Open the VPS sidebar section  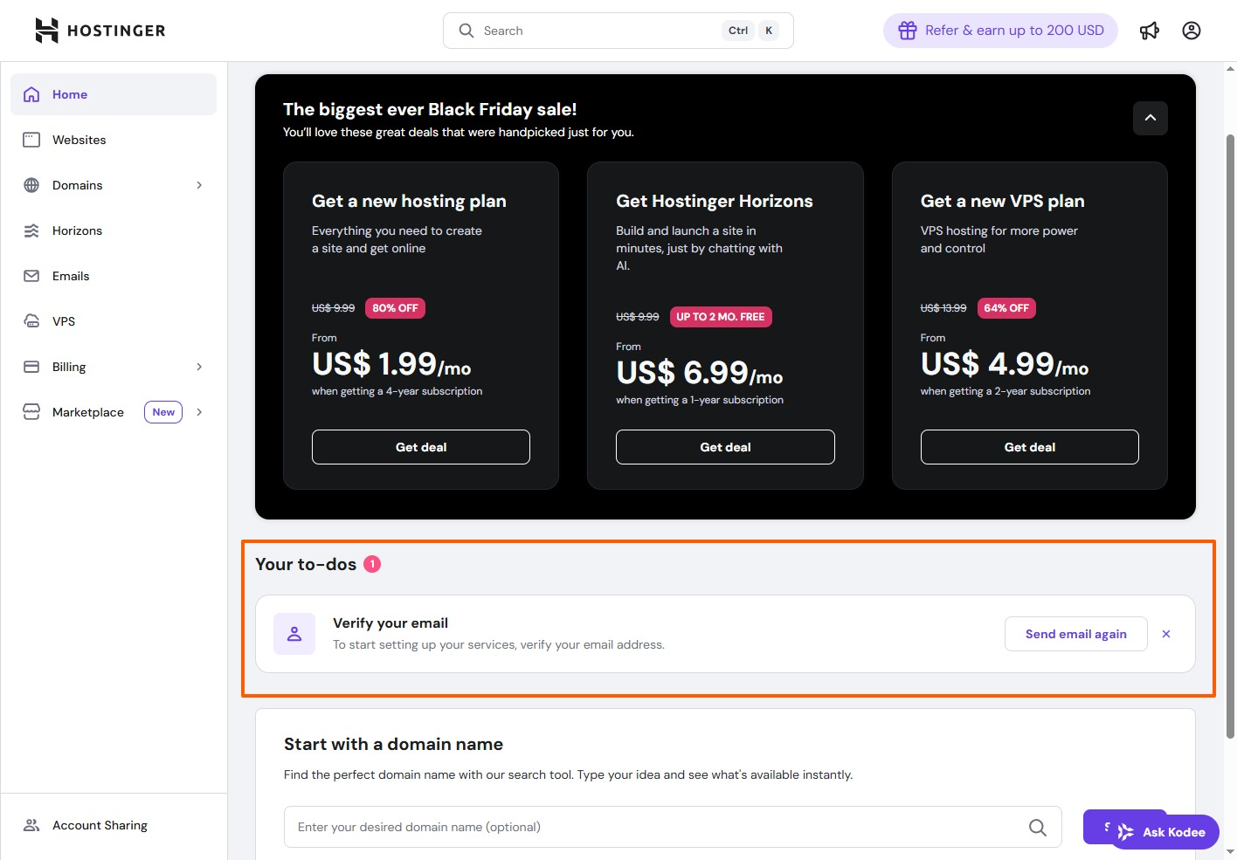(64, 321)
